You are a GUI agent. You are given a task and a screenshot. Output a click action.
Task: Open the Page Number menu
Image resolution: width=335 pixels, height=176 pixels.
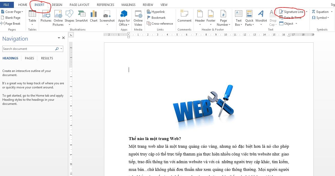(224, 18)
